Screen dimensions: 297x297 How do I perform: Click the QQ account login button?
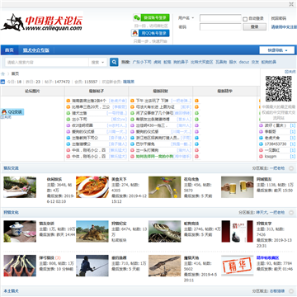pos(150,33)
